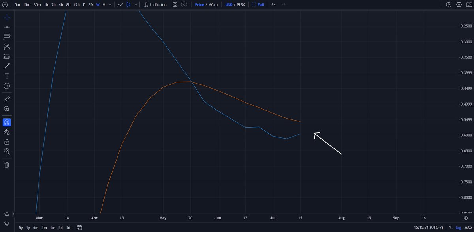The width and height of the screenshot is (474, 232).
Task: Toggle hide all drawings eye icon
Action: pos(7,152)
